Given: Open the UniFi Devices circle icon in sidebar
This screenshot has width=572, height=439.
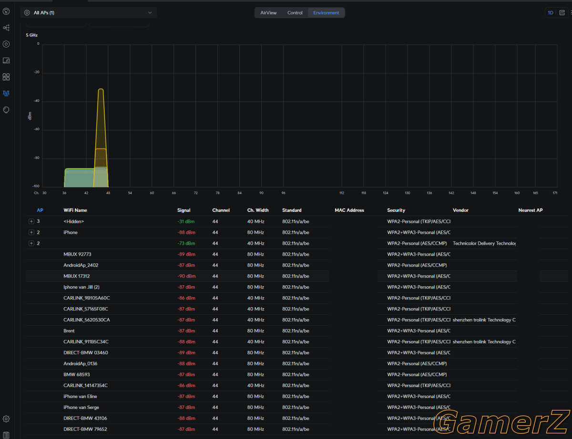Looking at the screenshot, I should [x=6, y=44].
